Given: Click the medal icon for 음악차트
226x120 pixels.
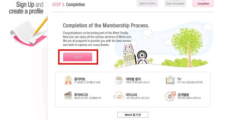Looking at the screenshot, I should (x=68, y=80).
